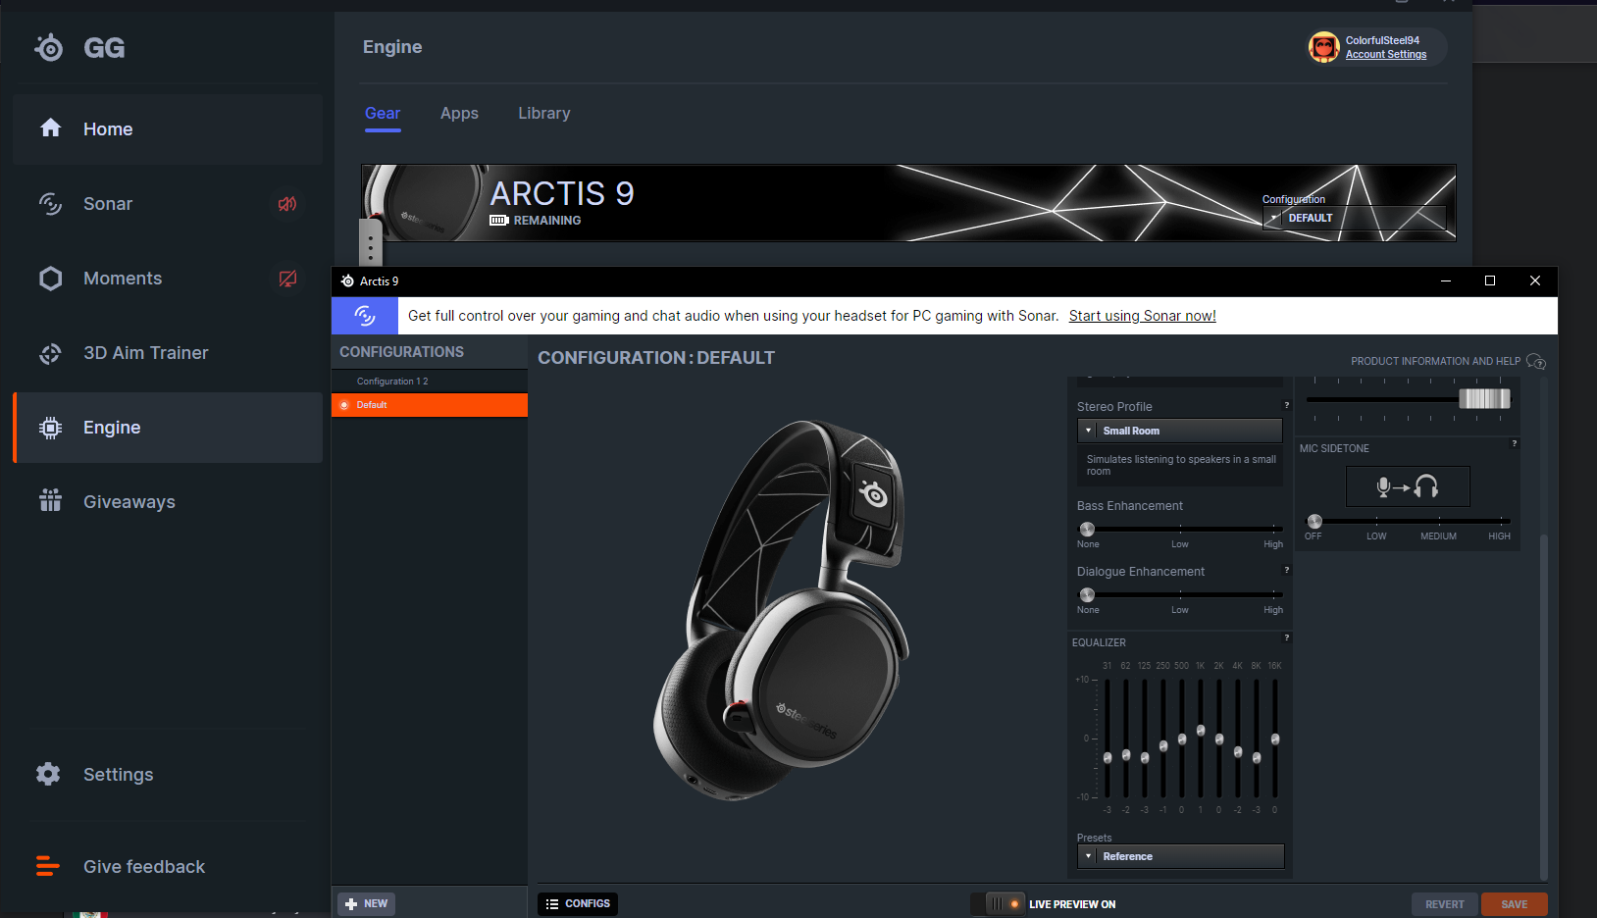Switch to the Library tab
The image size is (1597, 918).
point(544,114)
